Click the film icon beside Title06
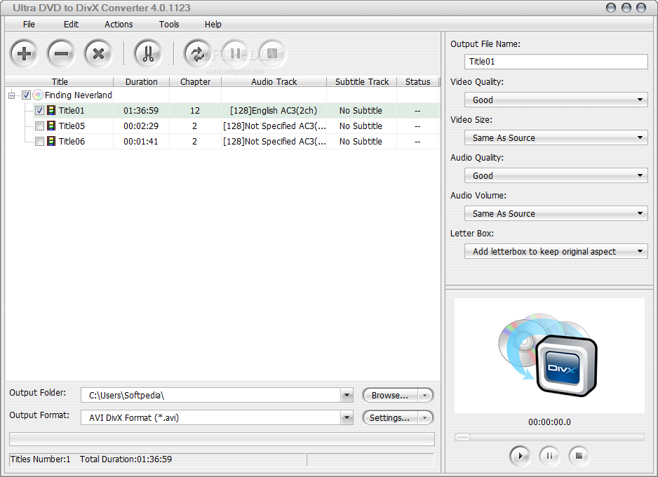The width and height of the screenshot is (658, 477). click(x=51, y=142)
